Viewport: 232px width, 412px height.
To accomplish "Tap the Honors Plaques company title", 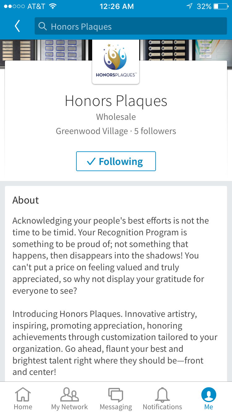I will tap(116, 101).
